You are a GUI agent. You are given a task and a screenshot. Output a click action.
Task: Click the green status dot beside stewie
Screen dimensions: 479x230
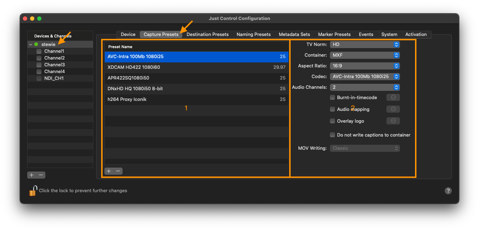pos(36,45)
